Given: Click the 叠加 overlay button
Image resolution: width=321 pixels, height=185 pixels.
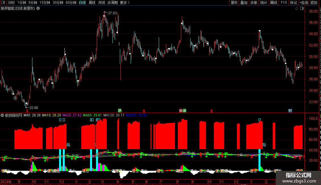Looking at the screenshot, I should (x=244, y=3).
